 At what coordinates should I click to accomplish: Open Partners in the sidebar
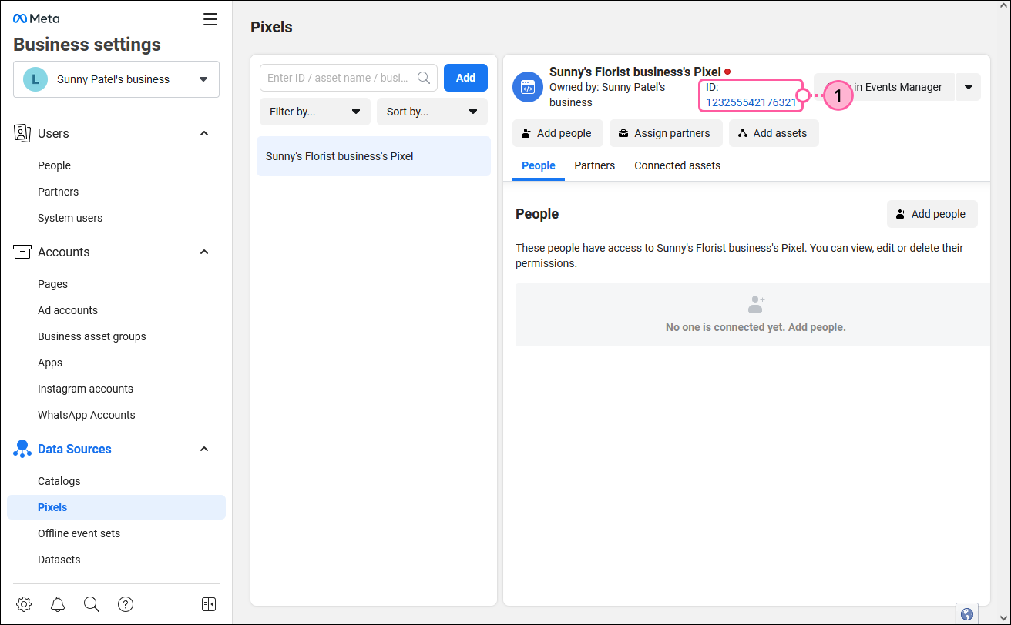58,192
